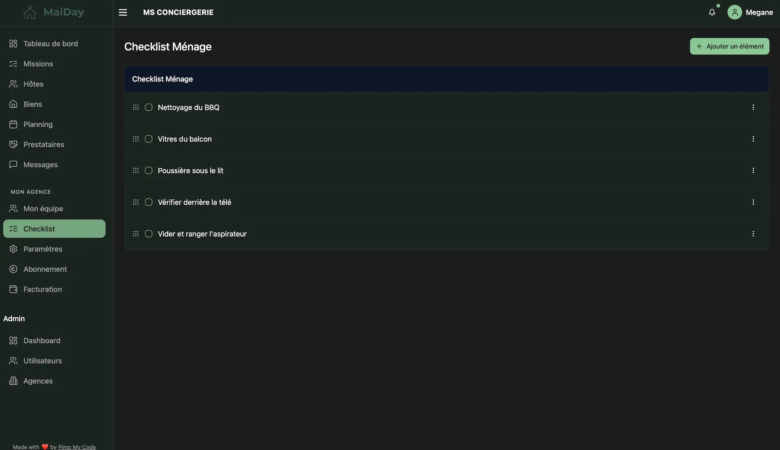The width and height of the screenshot is (780, 450).
Task: Grab the drag handle beside Nettoyage du BBQ
Action: [136, 108]
